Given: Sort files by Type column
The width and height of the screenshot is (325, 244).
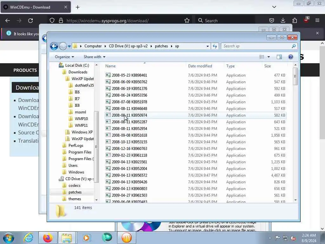Looking at the screenshot, I should [x=230, y=66].
